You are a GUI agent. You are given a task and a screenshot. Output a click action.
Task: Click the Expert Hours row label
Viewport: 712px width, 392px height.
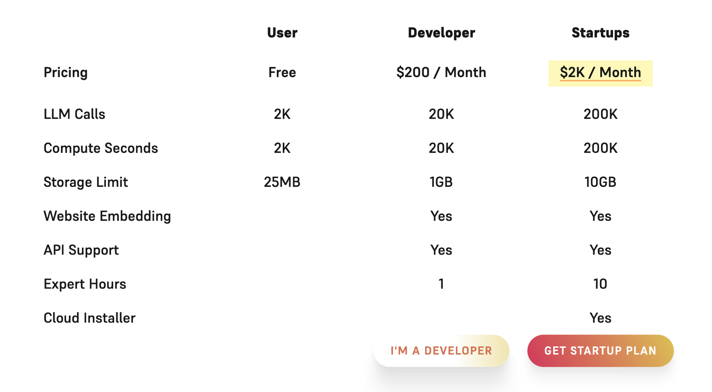coord(85,284)
